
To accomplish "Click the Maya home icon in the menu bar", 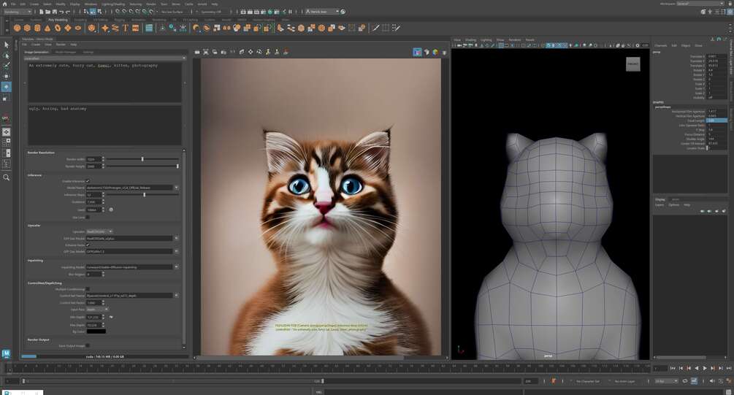I will (4, 4).
